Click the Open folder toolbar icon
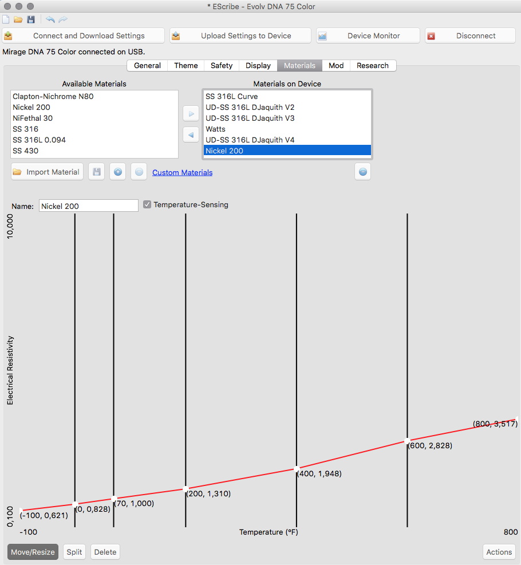 [x=18, y=19]
